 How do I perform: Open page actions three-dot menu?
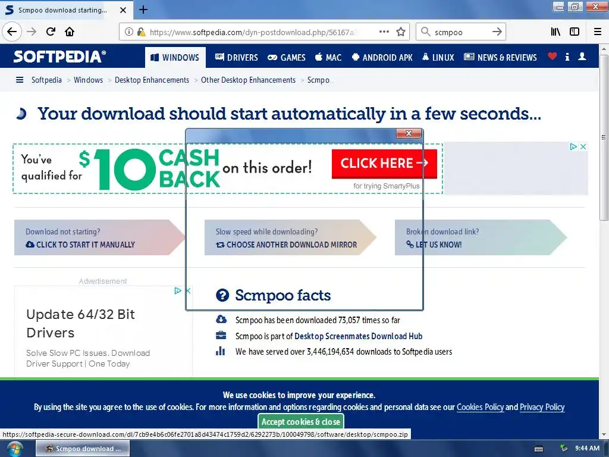(384, 32)
